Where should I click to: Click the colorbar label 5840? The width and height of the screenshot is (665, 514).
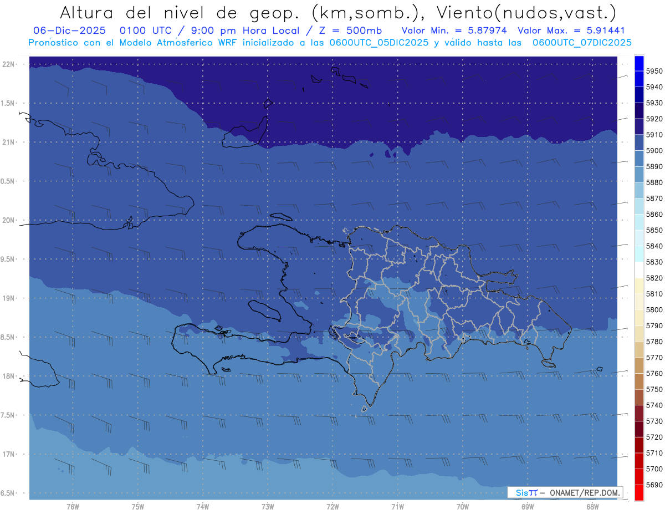tap(654, 246)
